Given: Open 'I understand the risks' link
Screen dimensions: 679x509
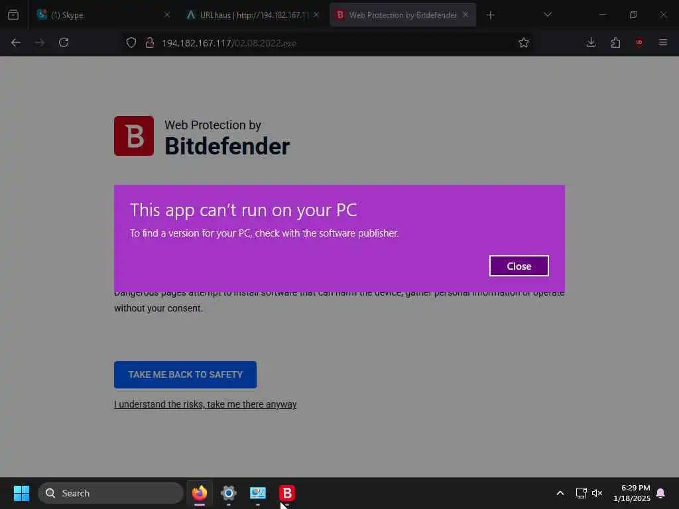Looking at the screenshot, I should pos(206,404).
